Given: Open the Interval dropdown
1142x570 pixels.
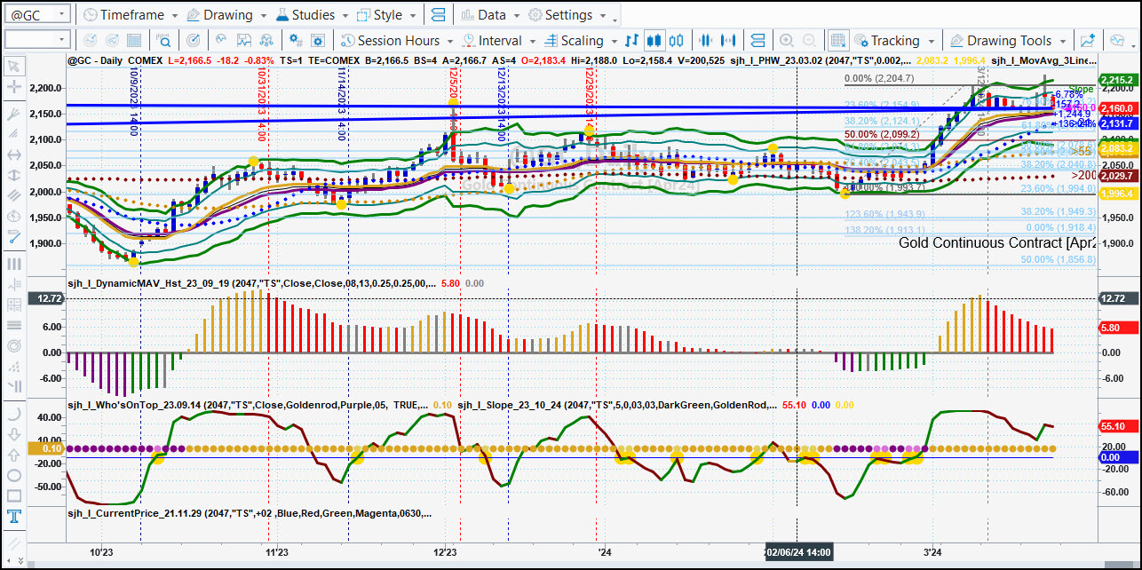Looking at the screenshot, I should coord(498,40).
